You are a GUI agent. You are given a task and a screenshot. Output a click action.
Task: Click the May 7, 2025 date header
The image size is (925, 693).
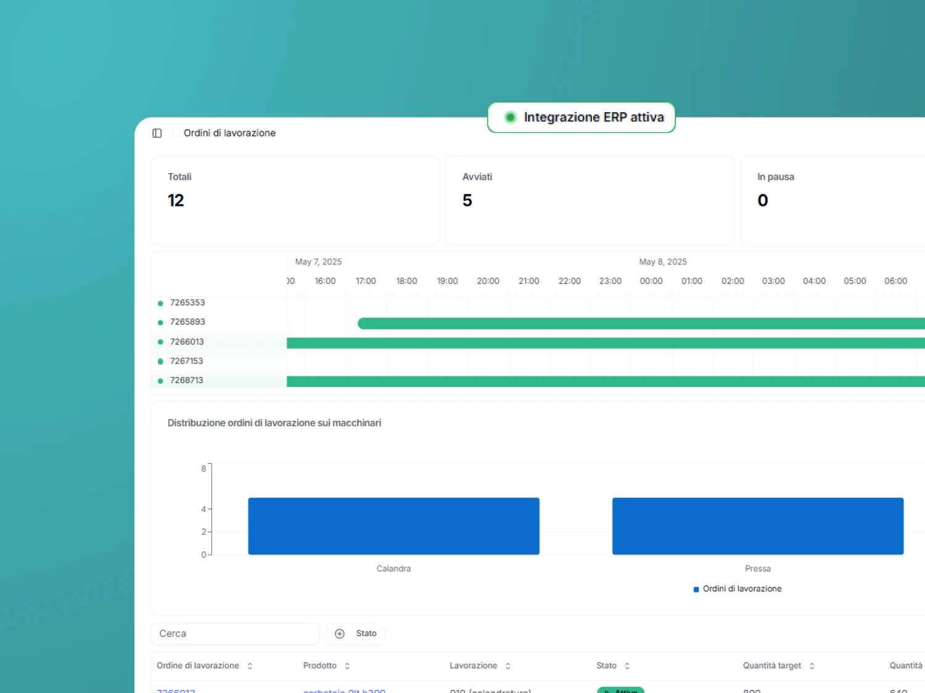click(318, 262)
